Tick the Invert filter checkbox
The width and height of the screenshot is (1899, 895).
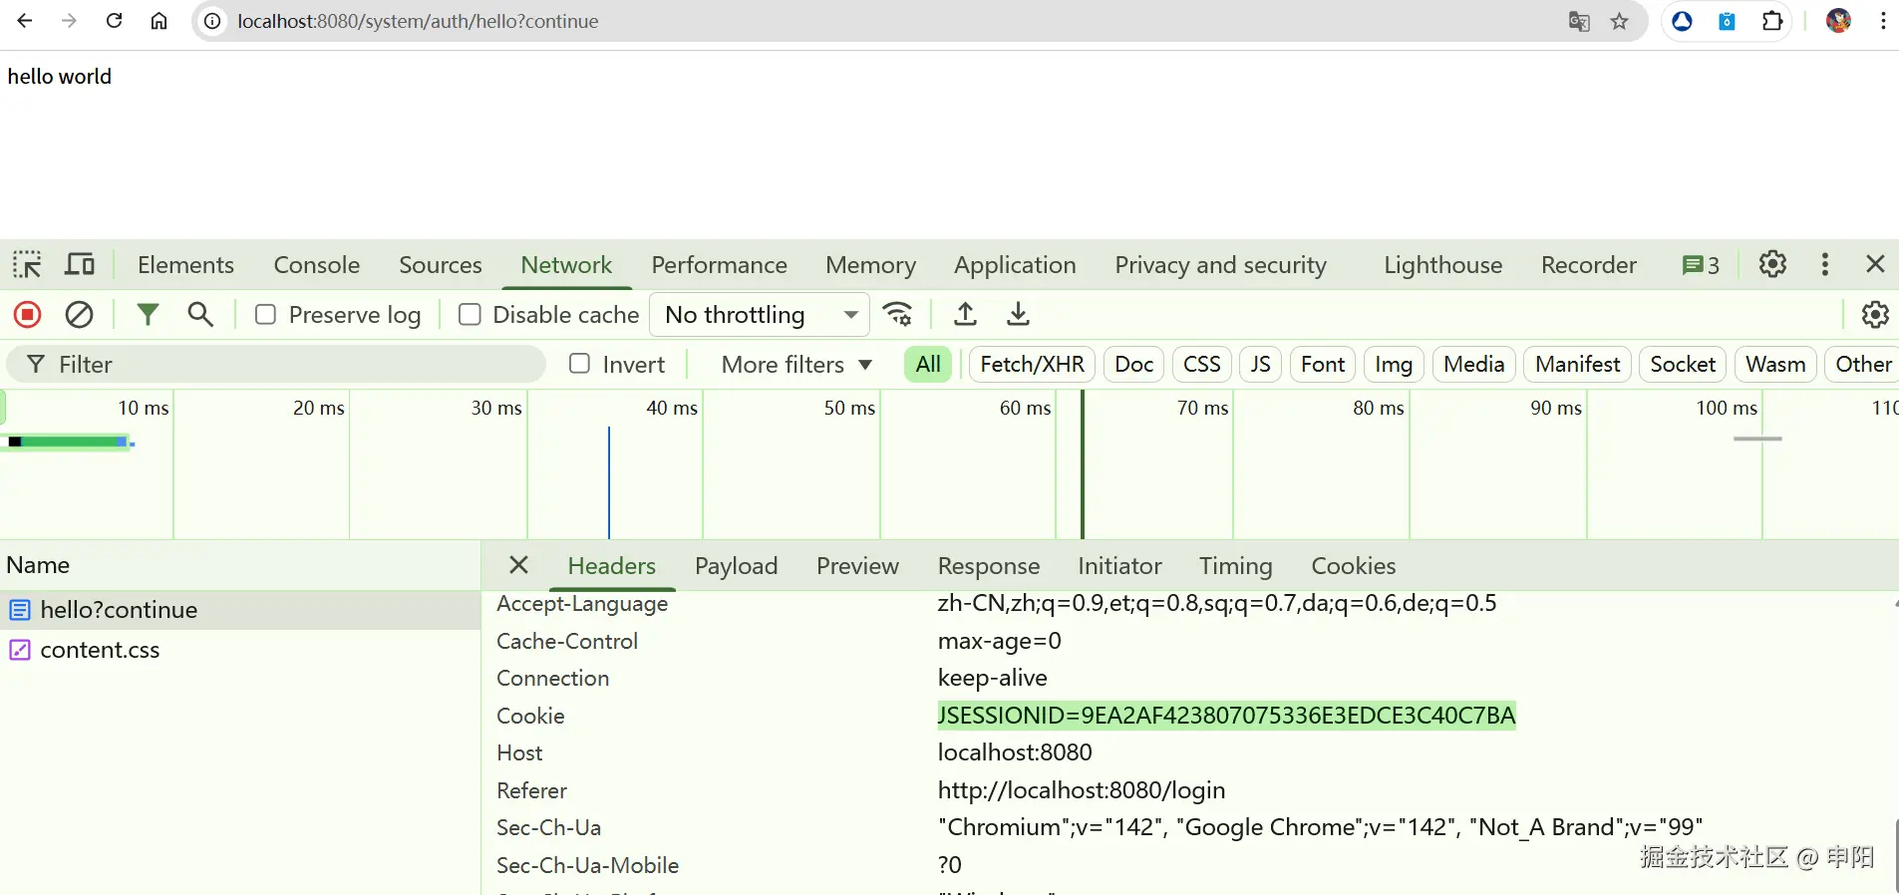(579, 364)
